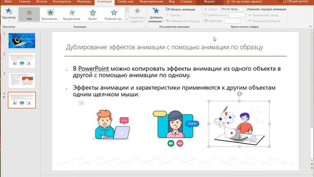This screenshot has width=314, height=177.
Task: Open the Запуск start dropdown showing После пред.
Action: point(233,9)
